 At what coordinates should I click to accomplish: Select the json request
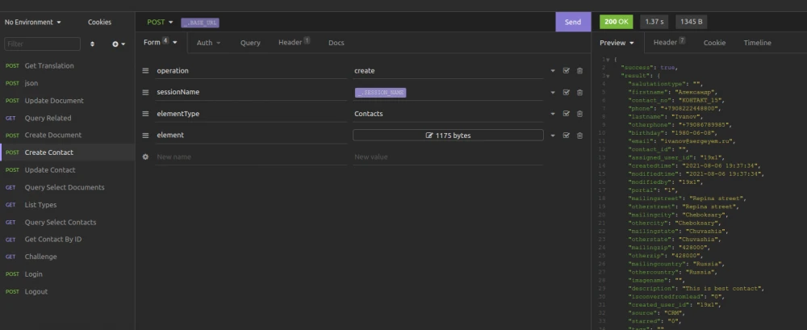click(68, 83)
